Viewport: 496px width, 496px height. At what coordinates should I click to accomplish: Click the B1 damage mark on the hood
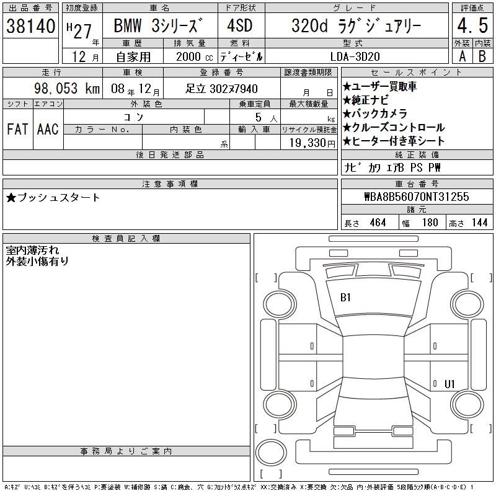(345, 298)
